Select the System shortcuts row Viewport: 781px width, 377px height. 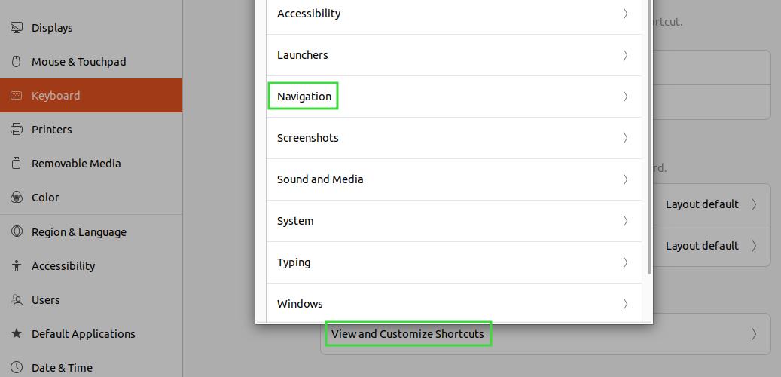pos(453,221)
